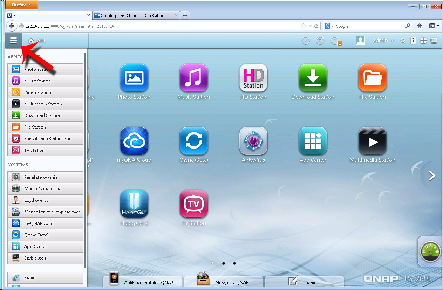The width and height of the screenshot is (443, 290).
Task: Choose Download Station in the sidebar menu
Action: [x=45, y=116]
